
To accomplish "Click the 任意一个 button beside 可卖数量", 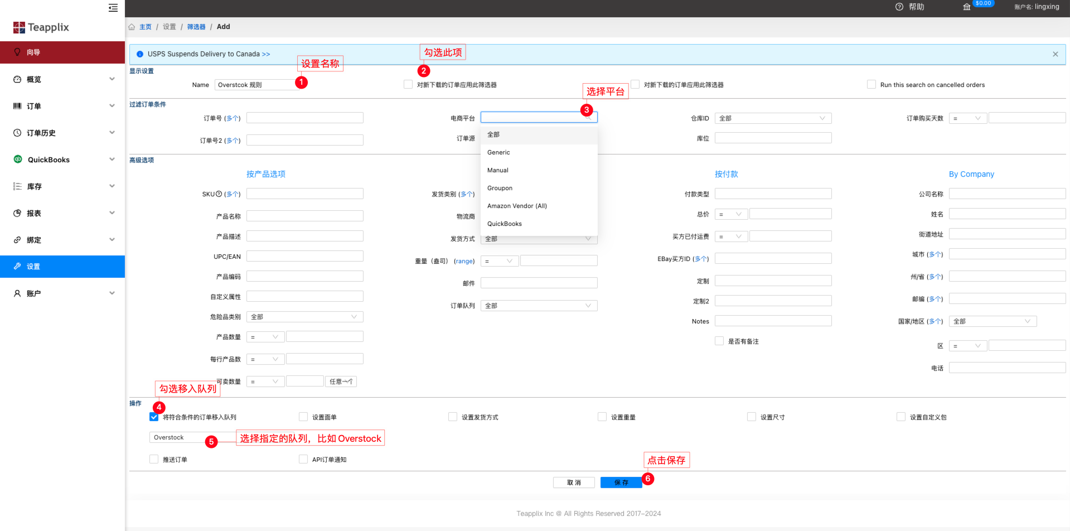I will [x=341, y=382].
